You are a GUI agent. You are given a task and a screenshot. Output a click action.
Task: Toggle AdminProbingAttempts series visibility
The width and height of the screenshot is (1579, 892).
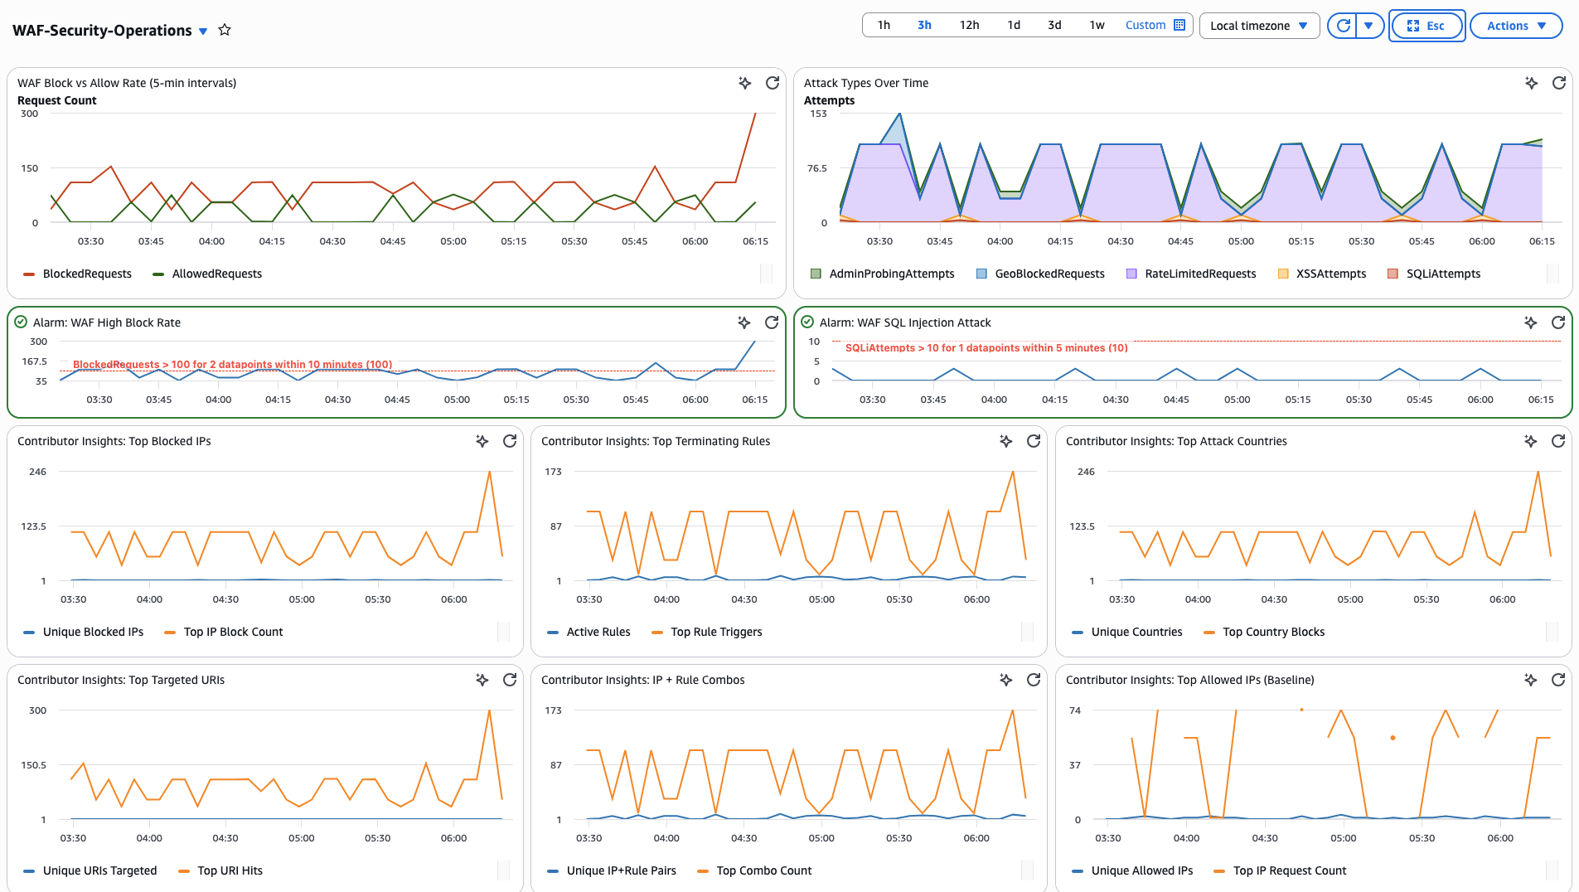(x=883, y=274)
